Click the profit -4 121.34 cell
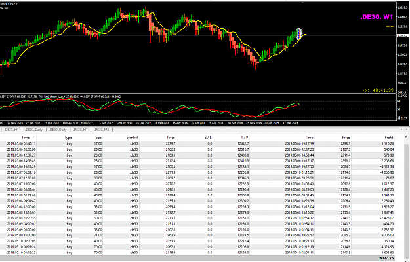 [x=388, y=167]
